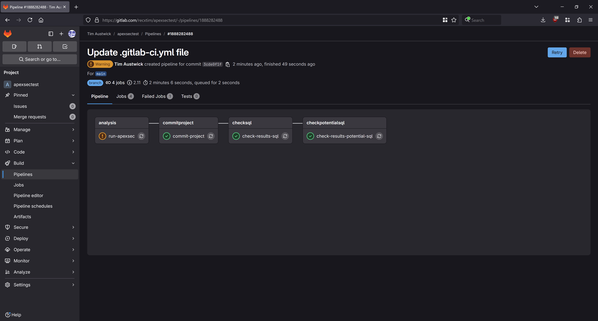The image size is (598, 321).
Task: Open the Pipeline editor sidebar link
Action: (x=28, y=196)
